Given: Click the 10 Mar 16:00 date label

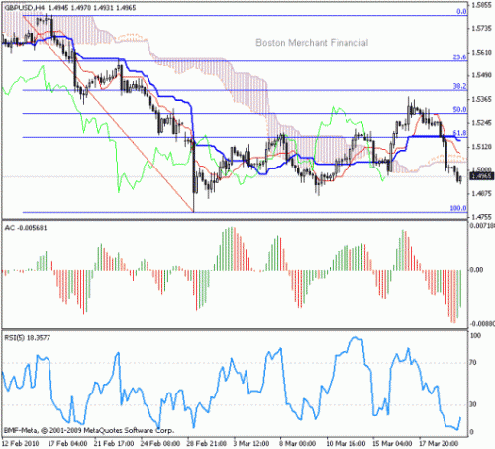Looking at the screenshot, I should tap(346, 443).
